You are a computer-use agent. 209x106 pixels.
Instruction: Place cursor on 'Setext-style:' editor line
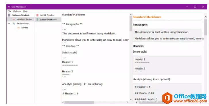coord(69,52)
